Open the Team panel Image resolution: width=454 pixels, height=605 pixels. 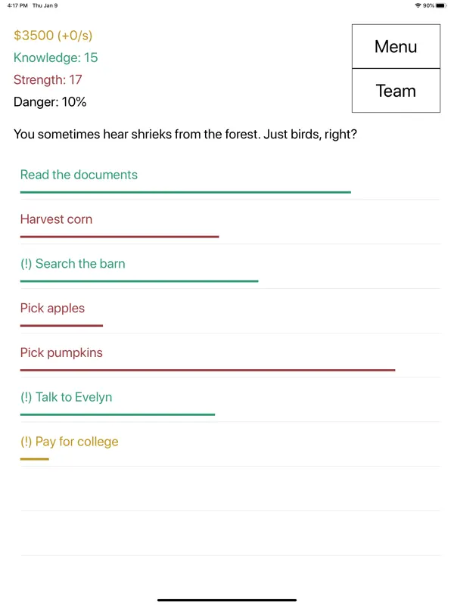396,91
